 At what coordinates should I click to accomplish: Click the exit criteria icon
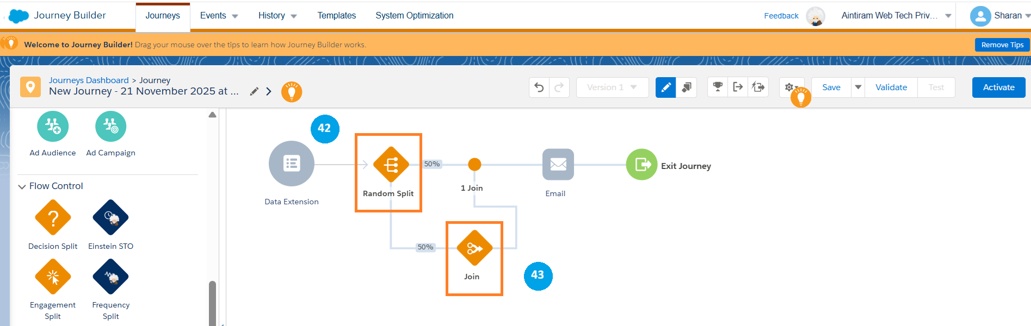click(x=738, y=87)
